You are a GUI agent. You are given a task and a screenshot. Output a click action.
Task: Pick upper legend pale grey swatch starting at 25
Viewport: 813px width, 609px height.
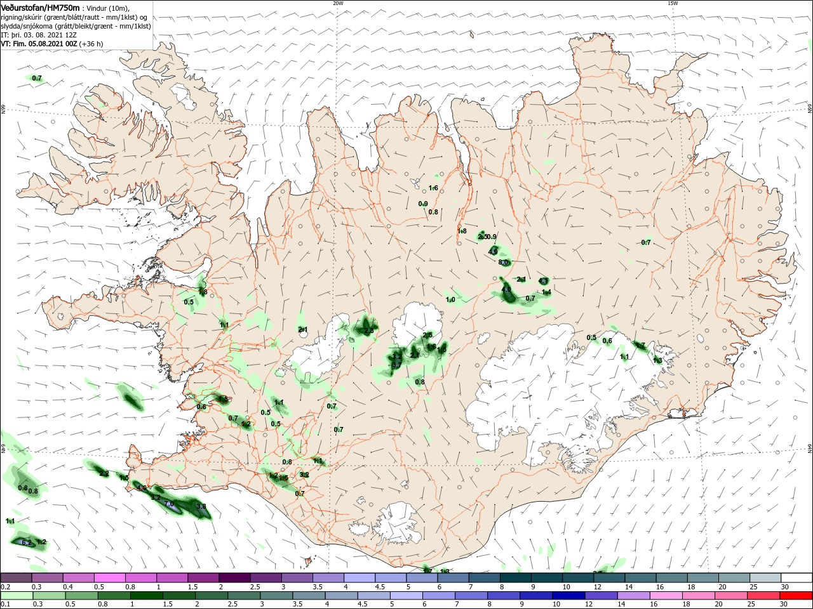pyautogui.click(x=765, y=577)
